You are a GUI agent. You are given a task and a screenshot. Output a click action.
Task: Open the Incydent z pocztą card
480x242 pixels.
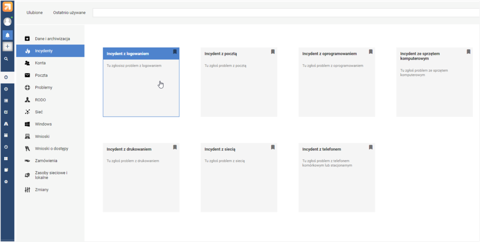[x=239, y=82]
